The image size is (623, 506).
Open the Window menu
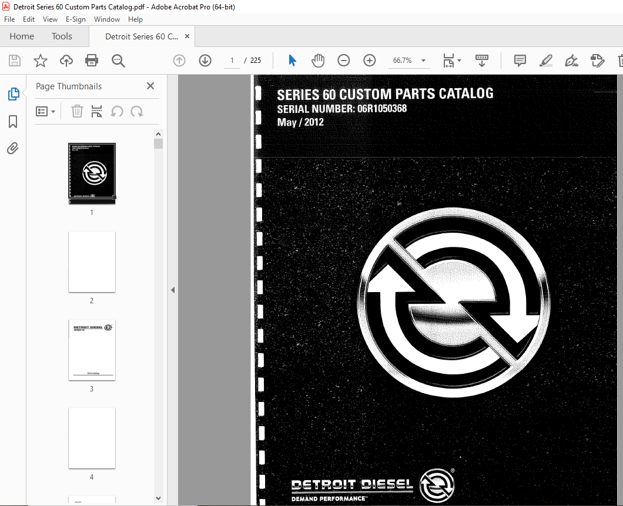pos(107,19)
